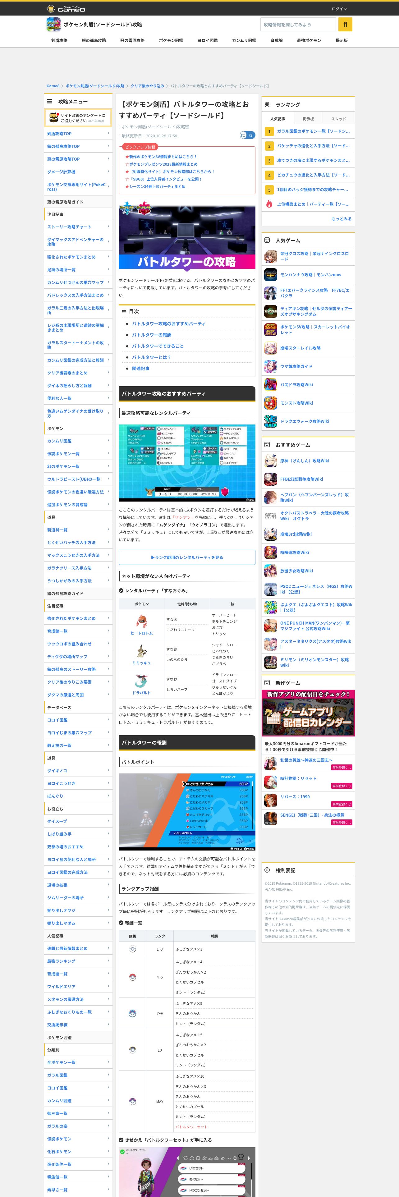Click the モンスト攻略Wiki game icon
The image size is (399, 1197).
270,403
